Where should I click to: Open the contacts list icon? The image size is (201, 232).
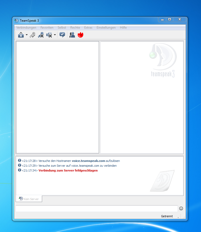click(x=72, y=35)
